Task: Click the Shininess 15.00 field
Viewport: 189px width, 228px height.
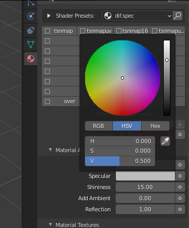Action: [x=145, y=187]
